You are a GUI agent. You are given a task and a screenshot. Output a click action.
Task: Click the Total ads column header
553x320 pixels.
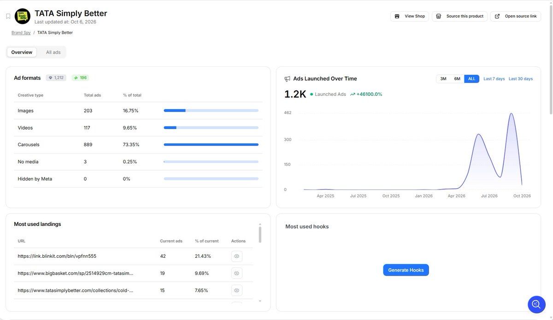click(92, 95)
